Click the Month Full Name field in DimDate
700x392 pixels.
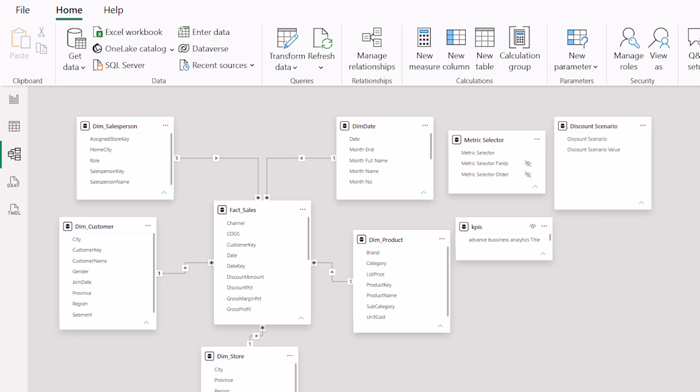368,160
